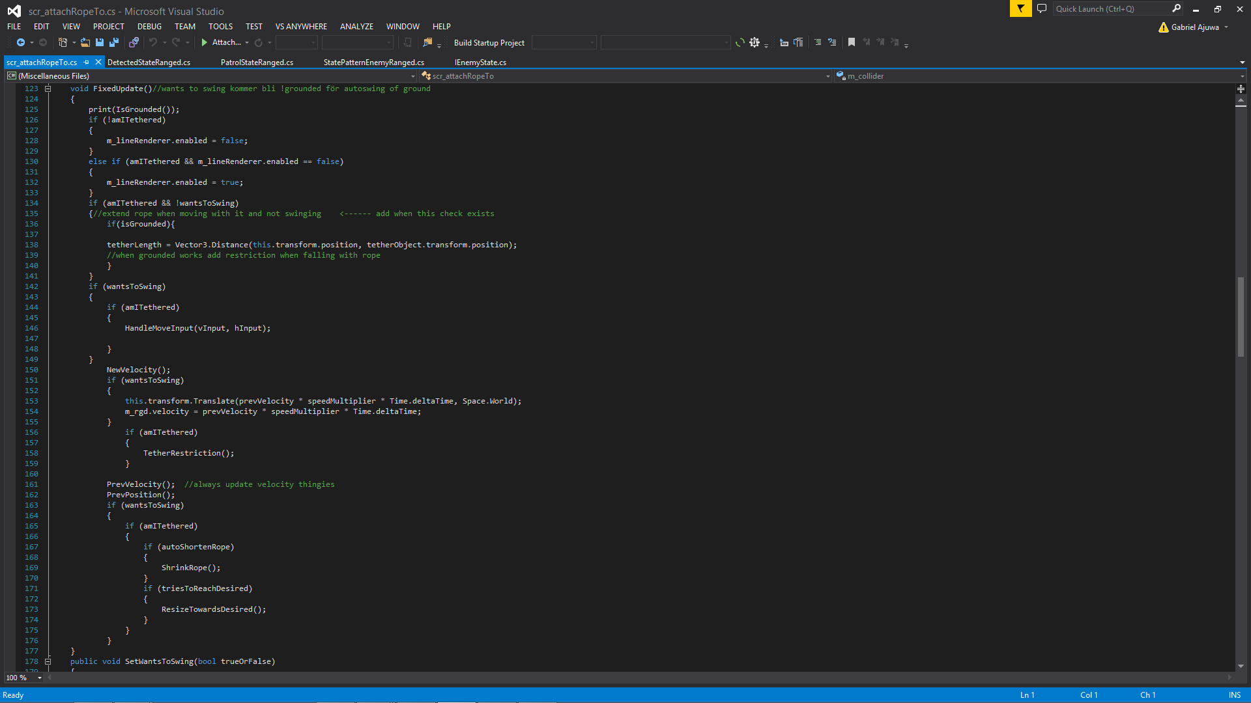The height and width of the screenshot is (703, 1251).
Task: Collapse SetWantsToSwing method outlining at line 178
Action: coord(48,661)
